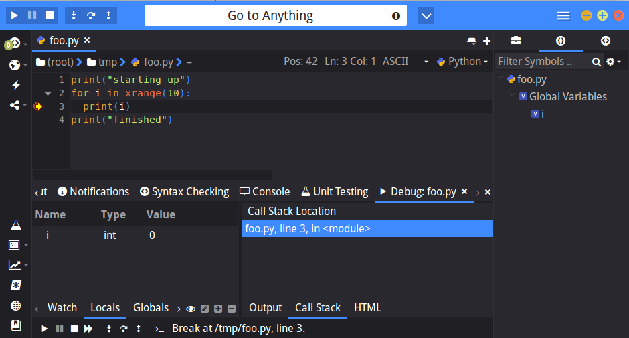The width and height of the screenshot is (629, 338).
Task: Add a new tab with plus icon
Action: (486, 41)
